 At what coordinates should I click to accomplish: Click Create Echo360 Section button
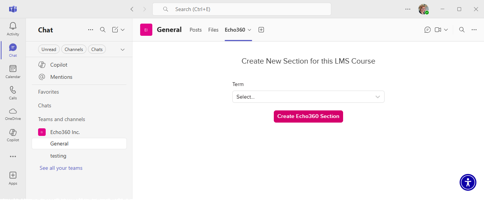pyautogui.click(x=308, y=116)
